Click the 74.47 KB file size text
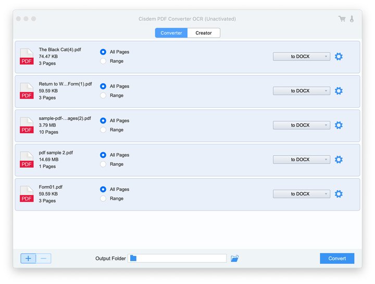This screenshot has width=375, height=284. click(48, 56)
